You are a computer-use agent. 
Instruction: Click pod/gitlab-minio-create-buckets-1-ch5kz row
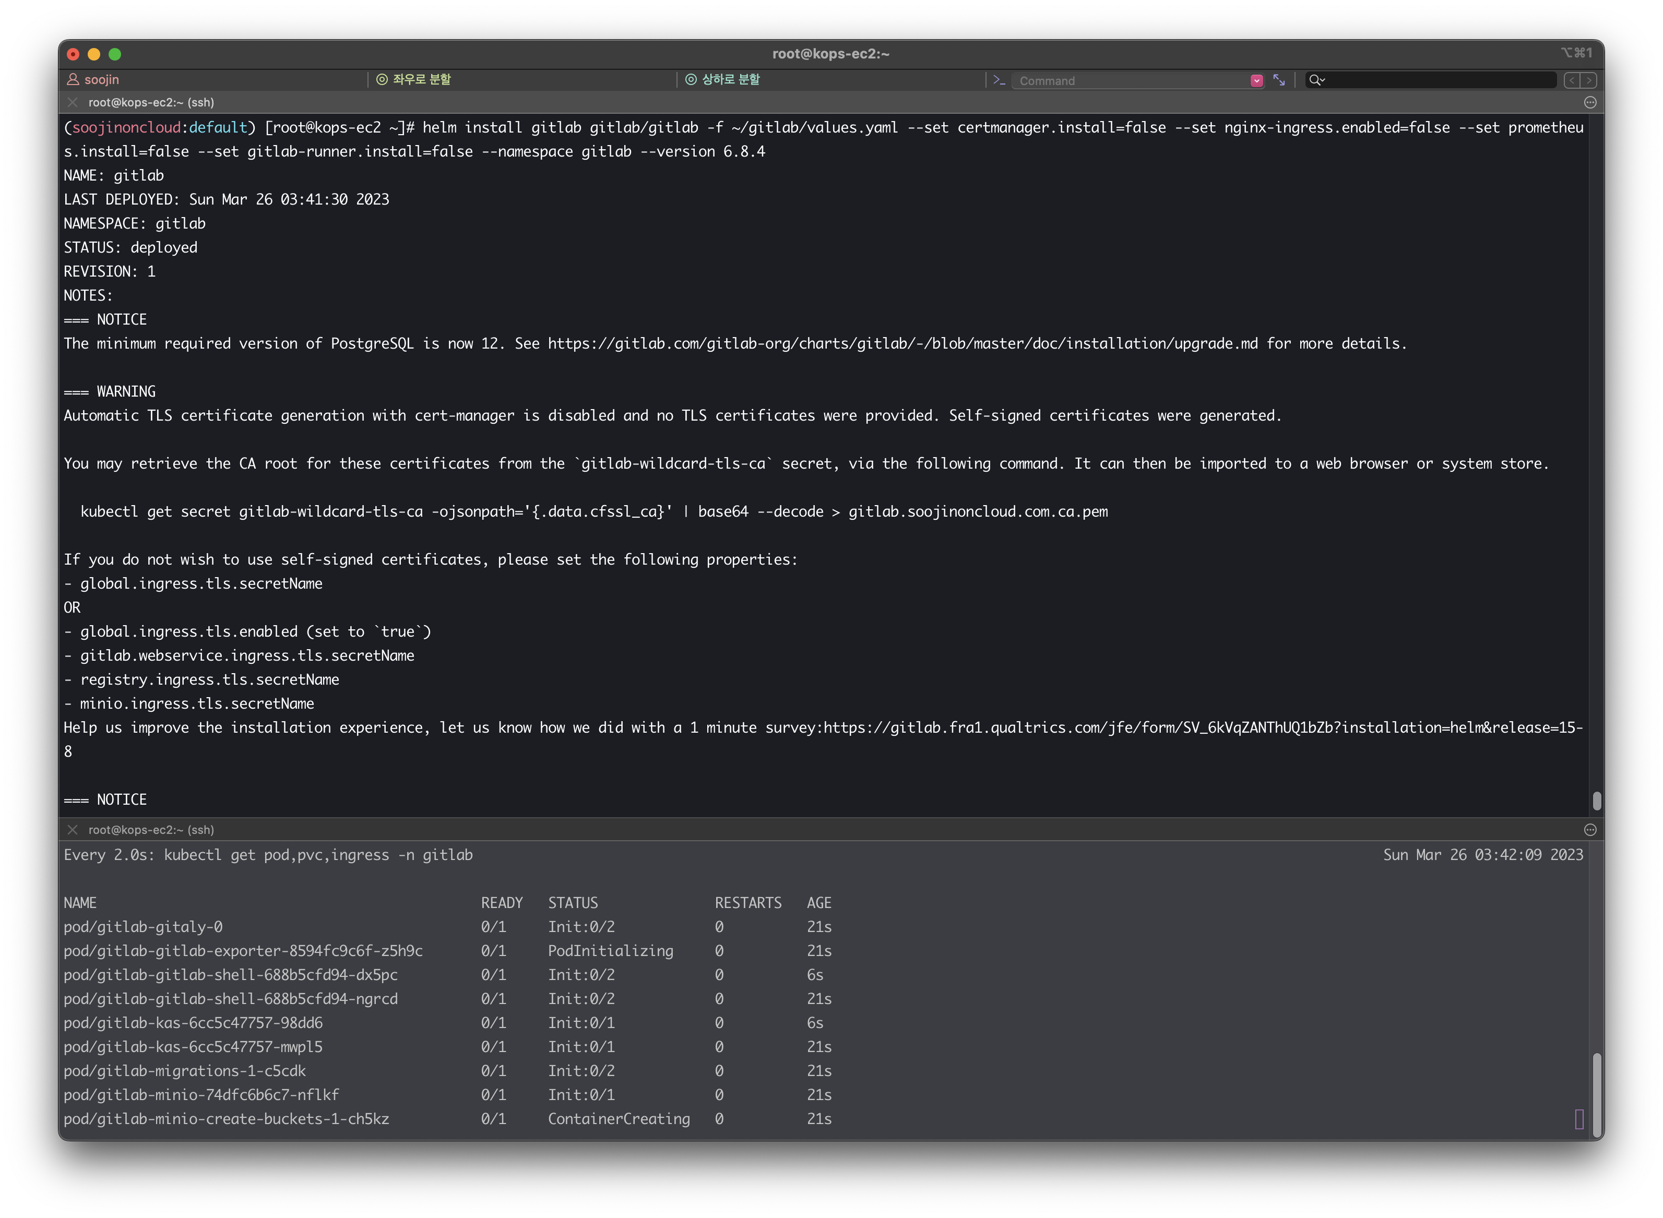pyautogui.click(x=448, y=1119)
